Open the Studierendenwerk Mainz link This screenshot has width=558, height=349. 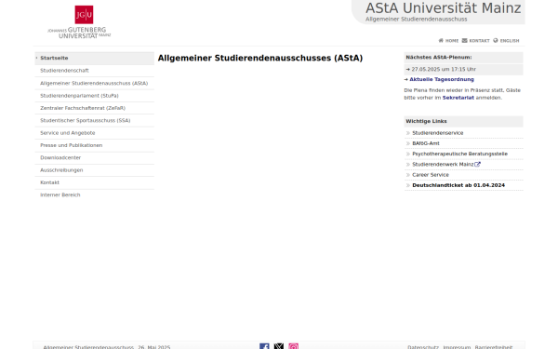point(443,164)
